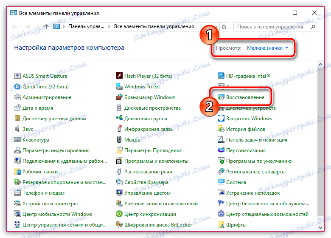Click the search magnifier icon

pos(313,27)
